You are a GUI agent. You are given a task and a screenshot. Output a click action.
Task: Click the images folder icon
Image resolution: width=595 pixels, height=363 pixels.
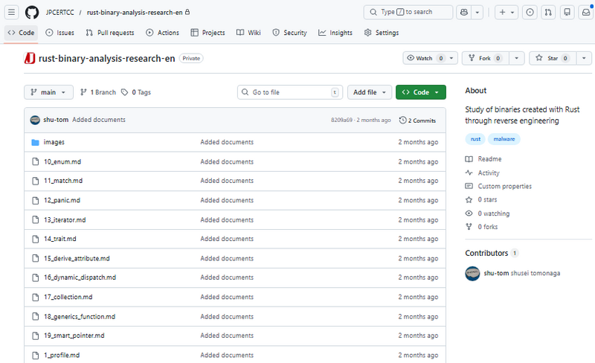pyautogui.click(x=35, y=142)
